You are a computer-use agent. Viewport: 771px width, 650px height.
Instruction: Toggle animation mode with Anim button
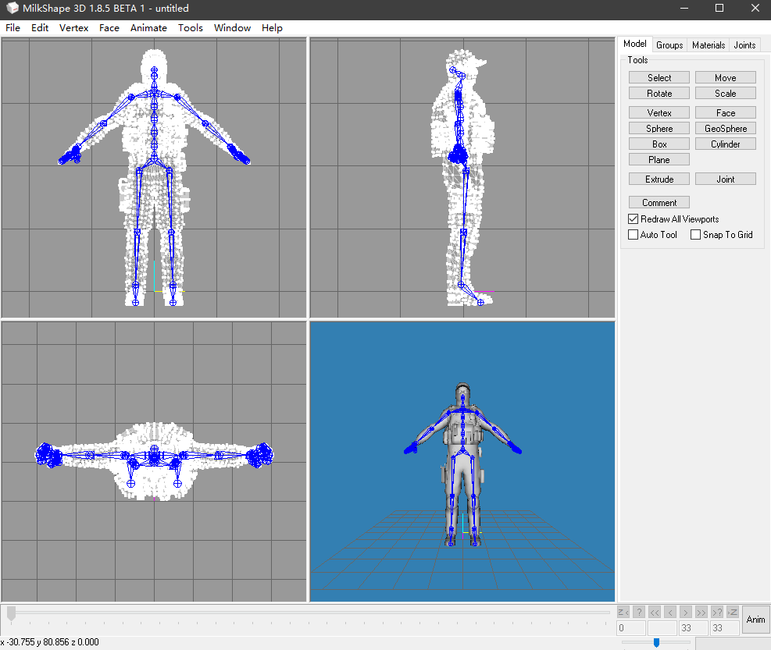[755, 620]
